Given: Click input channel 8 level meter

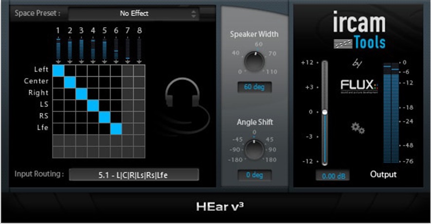Looking at the screenshot, I should (139, 50).
